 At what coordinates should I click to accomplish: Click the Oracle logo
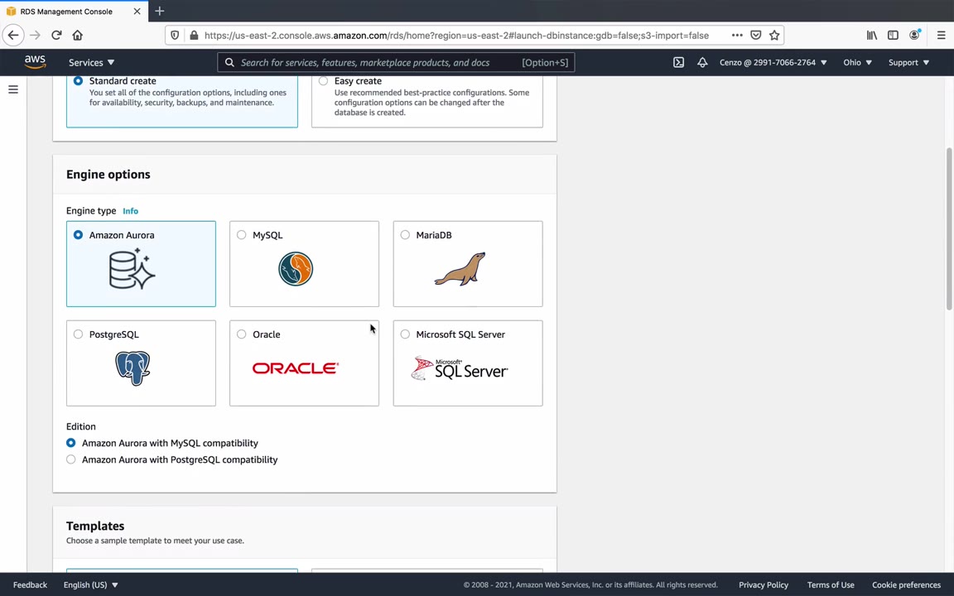[295, 368]
